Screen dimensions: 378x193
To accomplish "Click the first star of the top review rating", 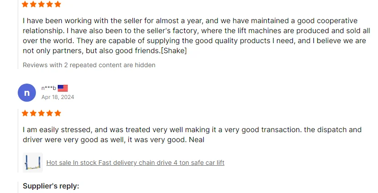I will [x=25, y=4].
